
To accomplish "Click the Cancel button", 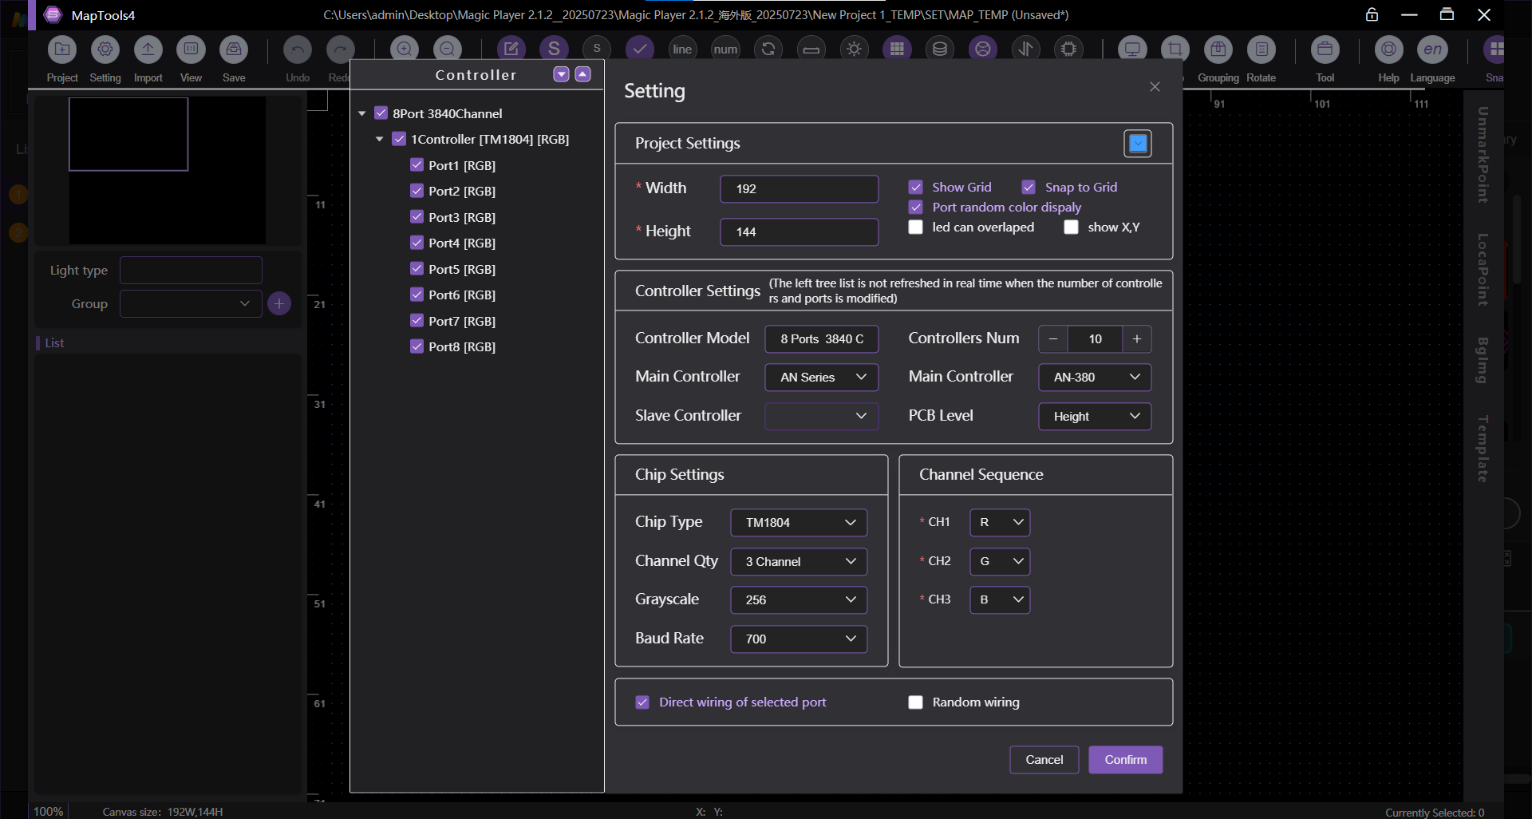I will (x=1044, y=760).
